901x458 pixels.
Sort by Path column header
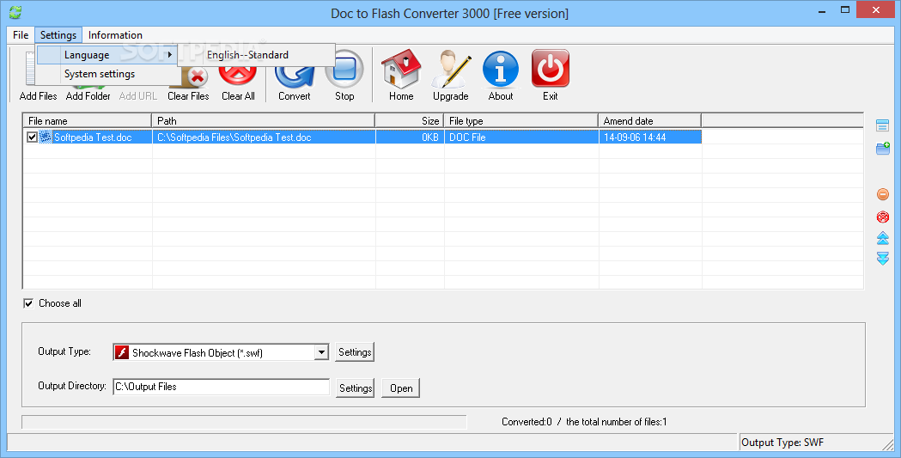[264, 120]
